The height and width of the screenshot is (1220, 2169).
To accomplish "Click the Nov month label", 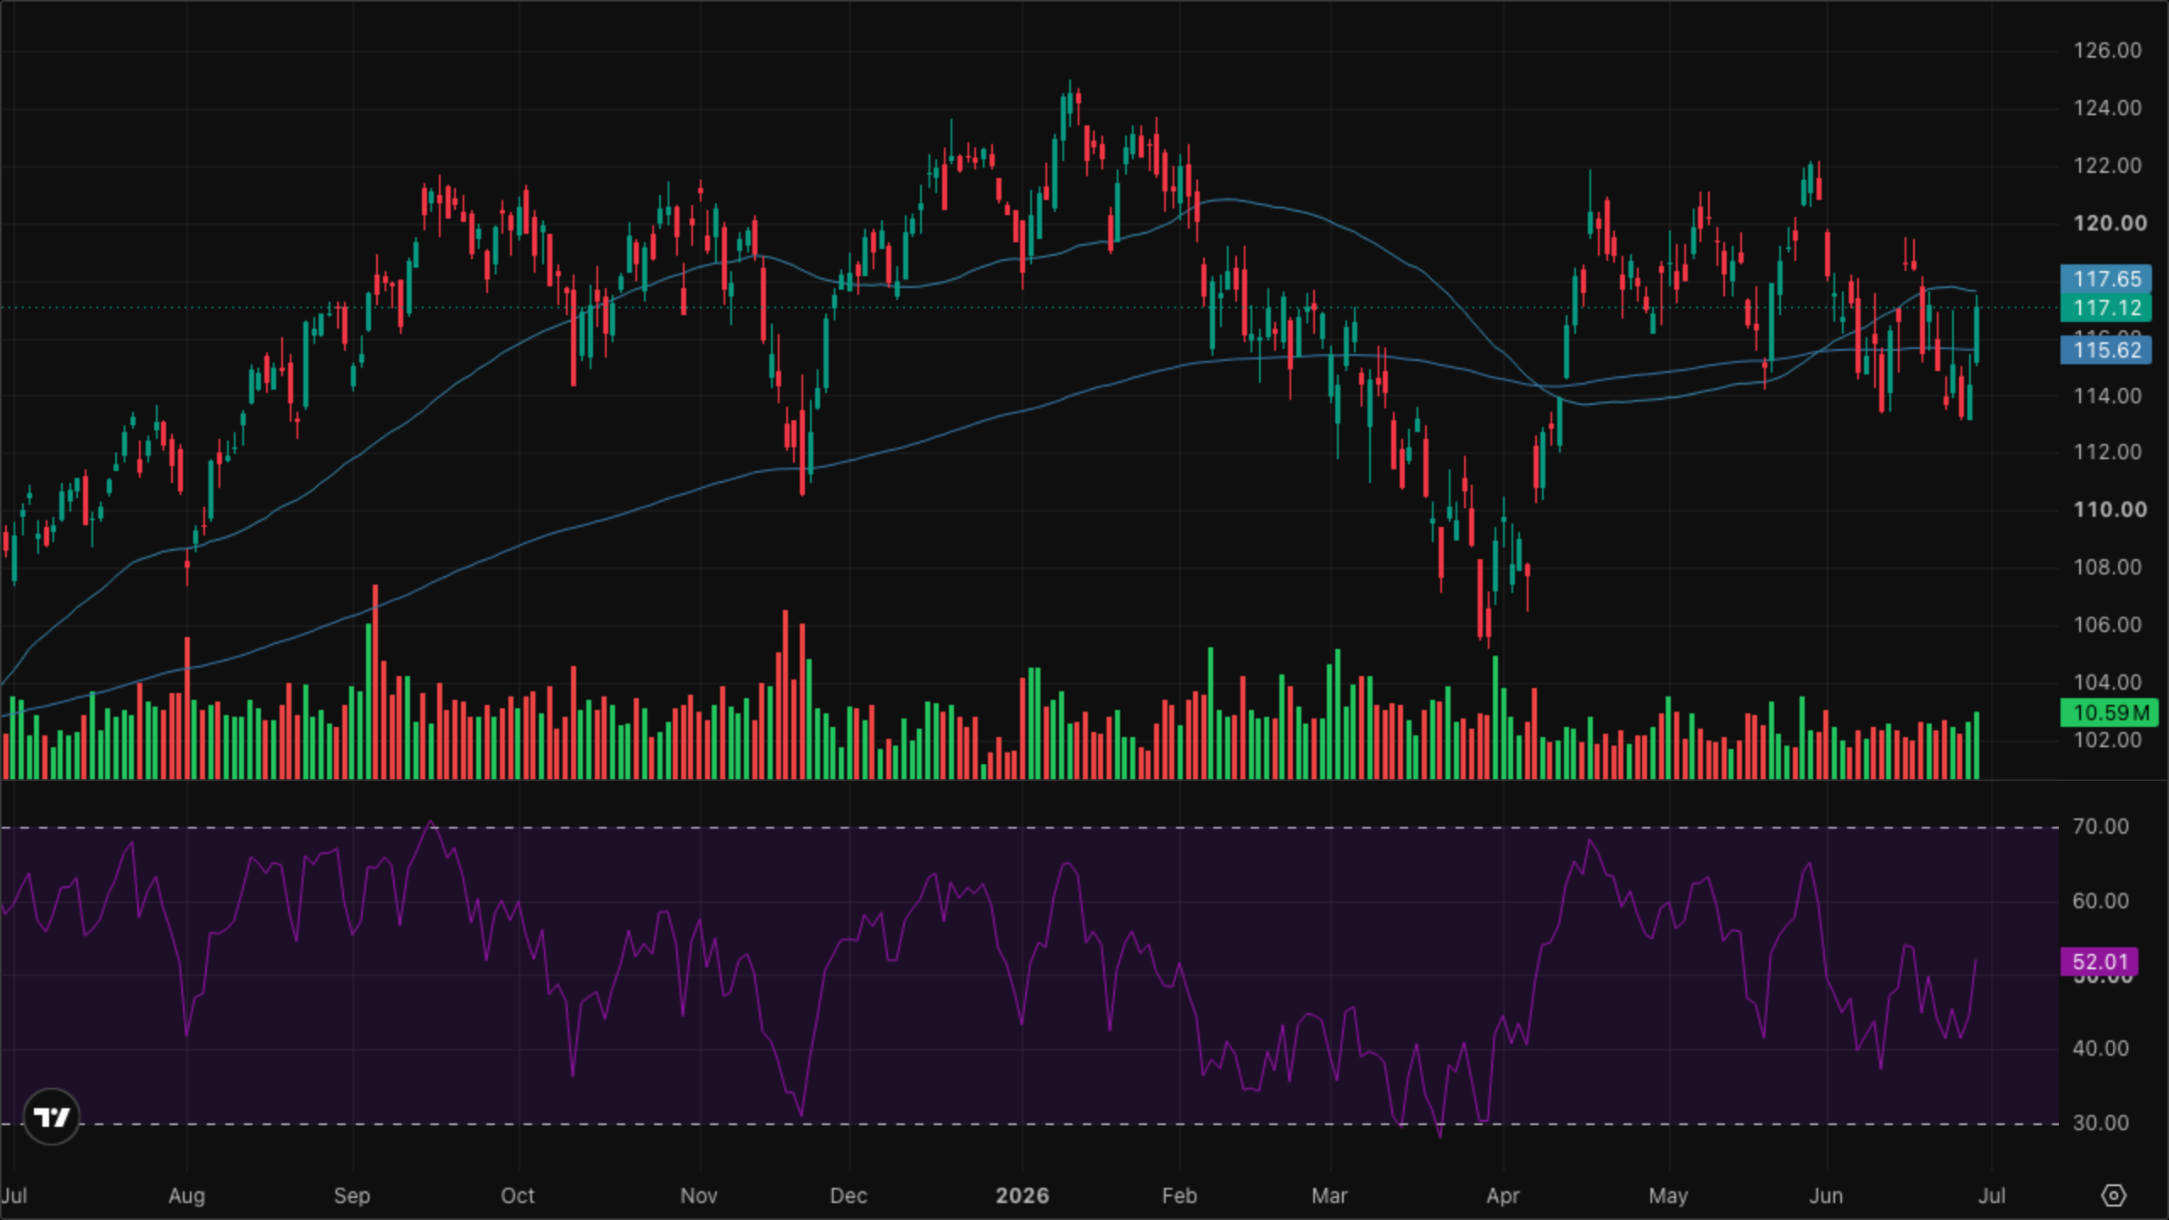I will (699, 1195).
